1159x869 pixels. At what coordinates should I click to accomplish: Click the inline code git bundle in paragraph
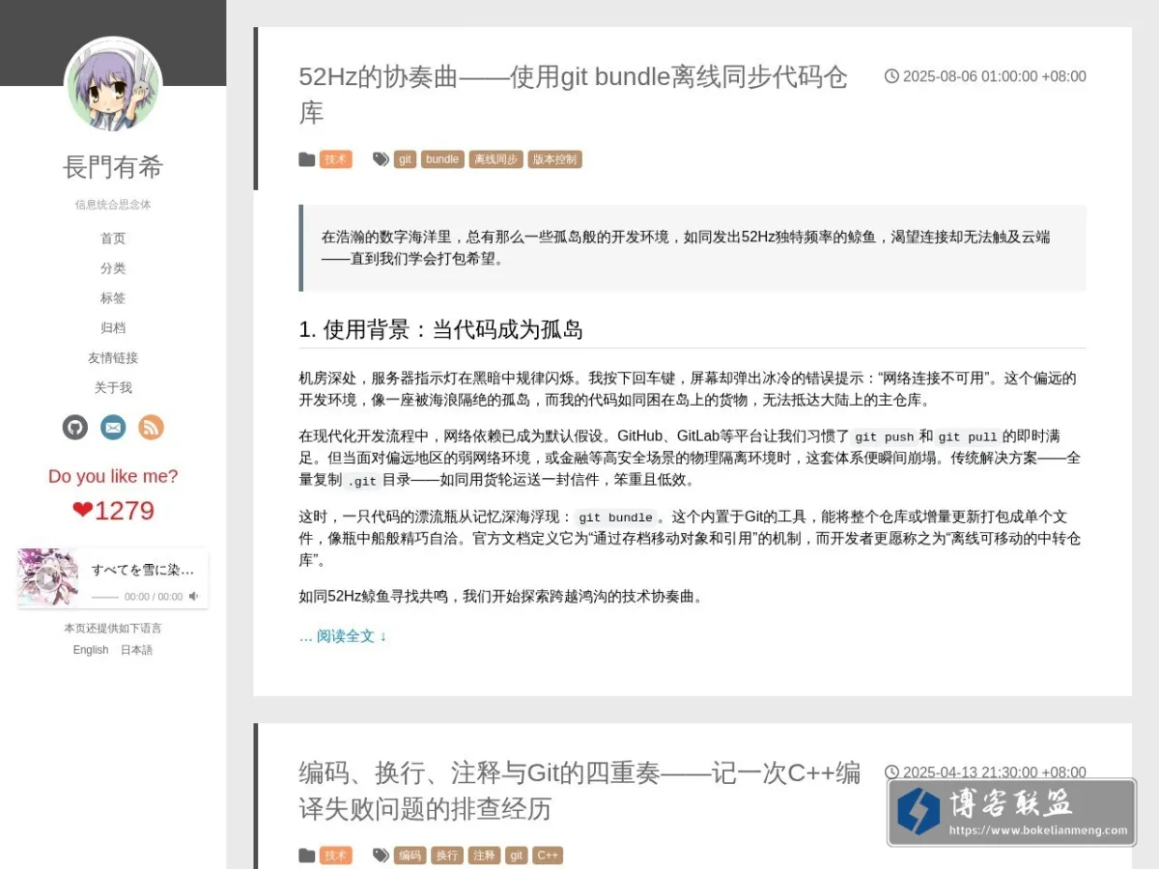pyautogui.click(x=615, y=518)
